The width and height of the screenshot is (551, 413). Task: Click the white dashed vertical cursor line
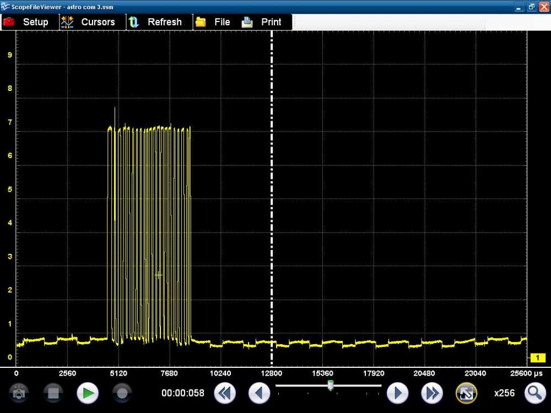point(272,165)
